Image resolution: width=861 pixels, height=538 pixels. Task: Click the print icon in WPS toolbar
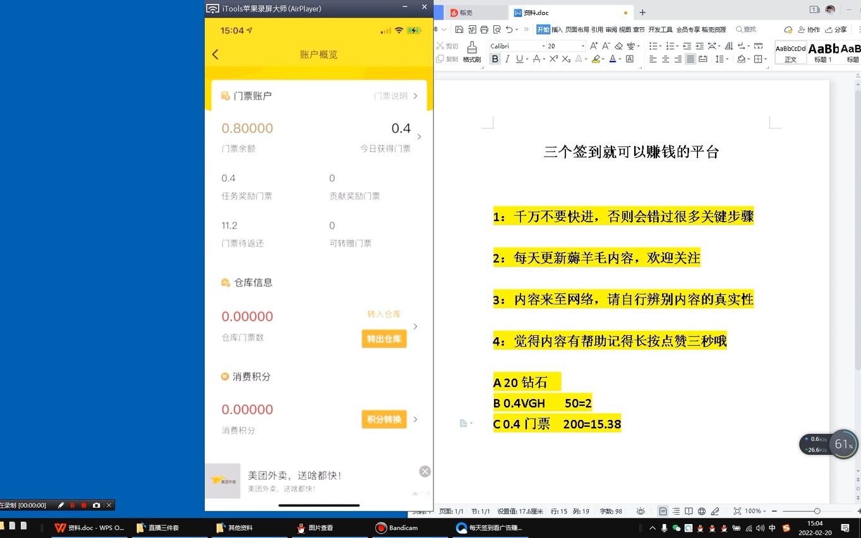(484, 29)
